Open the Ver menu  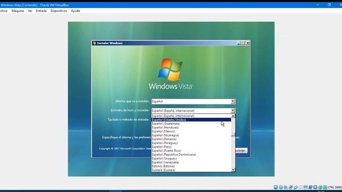pos(30,11)
